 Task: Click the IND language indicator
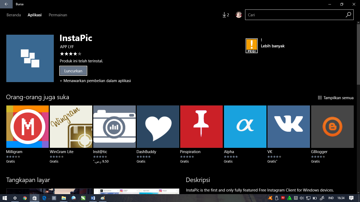coord(331,198)
